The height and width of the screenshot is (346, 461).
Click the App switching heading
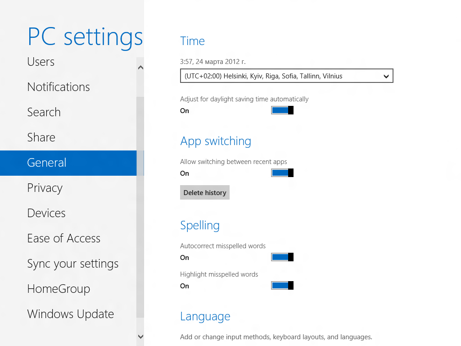[x=216, y=141]
